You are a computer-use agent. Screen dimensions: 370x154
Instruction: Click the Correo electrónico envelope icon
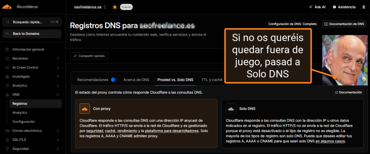point(7,131)
